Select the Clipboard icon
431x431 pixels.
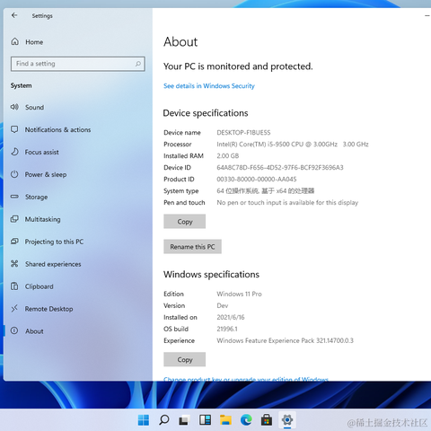pos(14,286)
